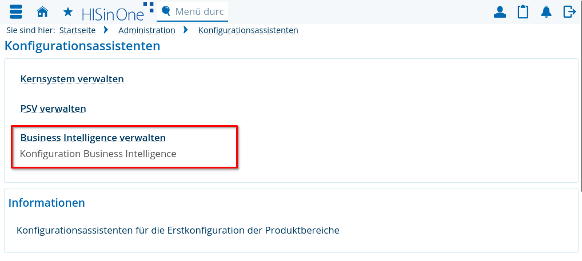Open Kernsystem verwalten

point(72,79)
